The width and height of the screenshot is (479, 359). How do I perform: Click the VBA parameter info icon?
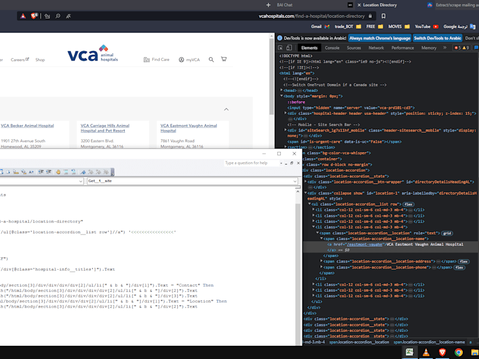[x=23, y=172]
